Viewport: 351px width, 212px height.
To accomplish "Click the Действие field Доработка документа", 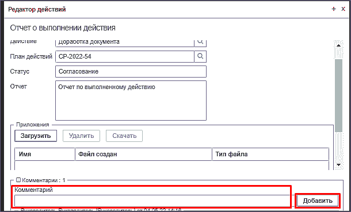I will pos(125,43).
